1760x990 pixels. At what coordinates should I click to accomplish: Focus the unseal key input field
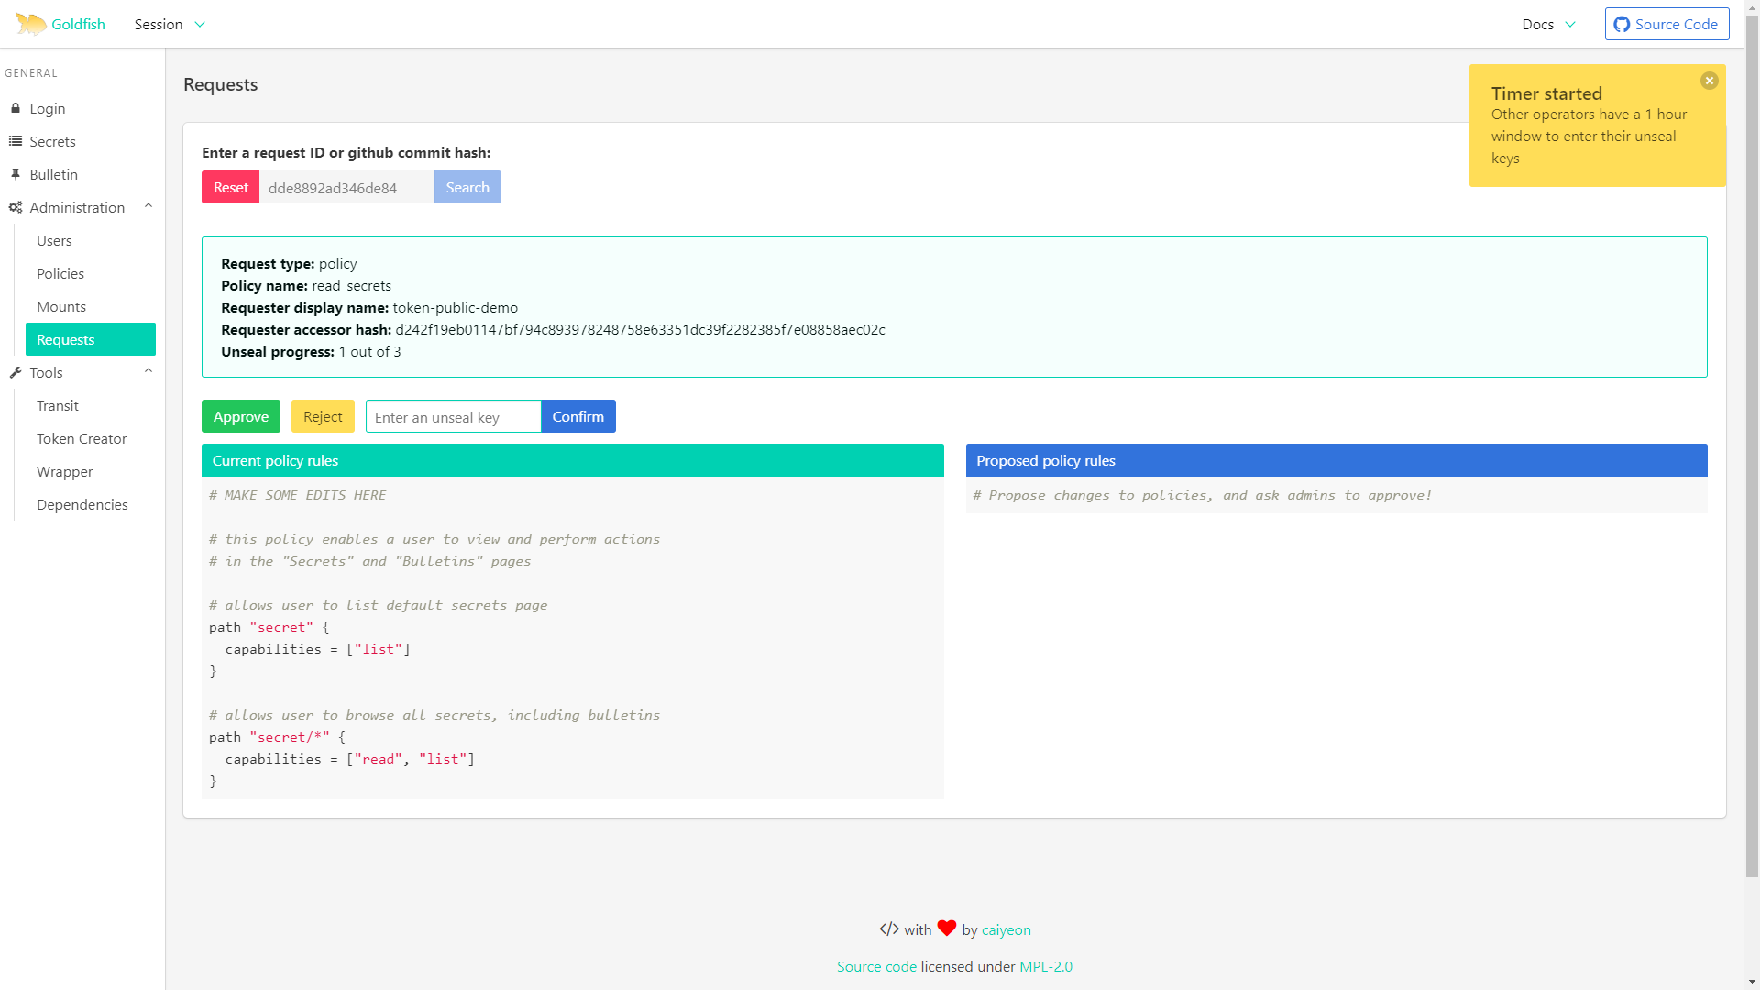coord(453,417)
